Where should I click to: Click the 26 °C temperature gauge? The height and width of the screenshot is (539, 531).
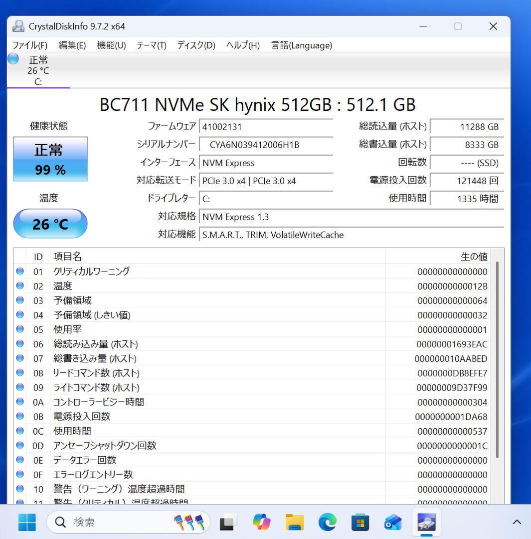point(50,223)
